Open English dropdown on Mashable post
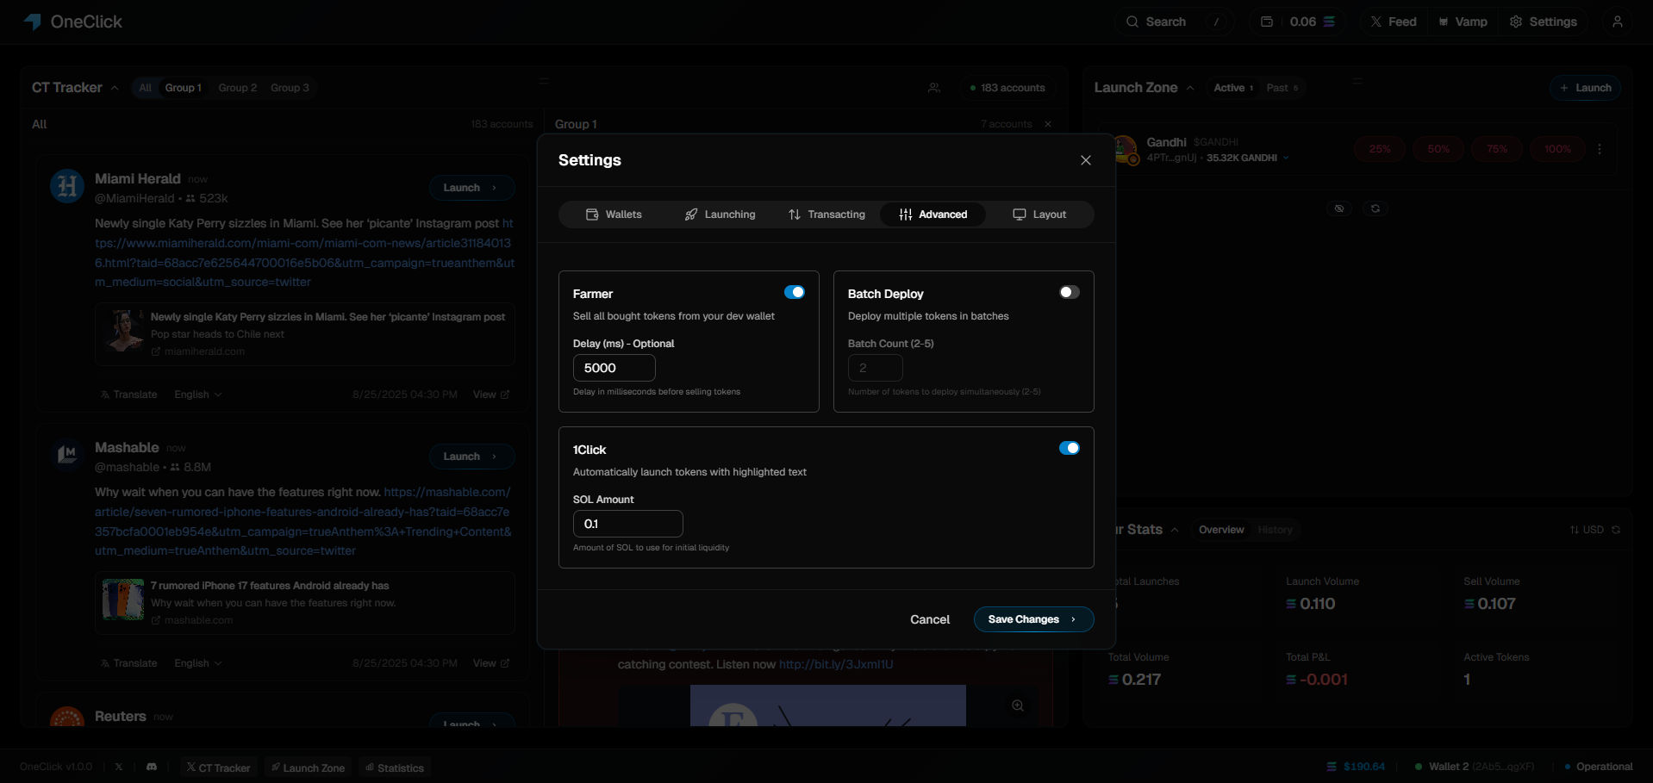 [198, 663]
